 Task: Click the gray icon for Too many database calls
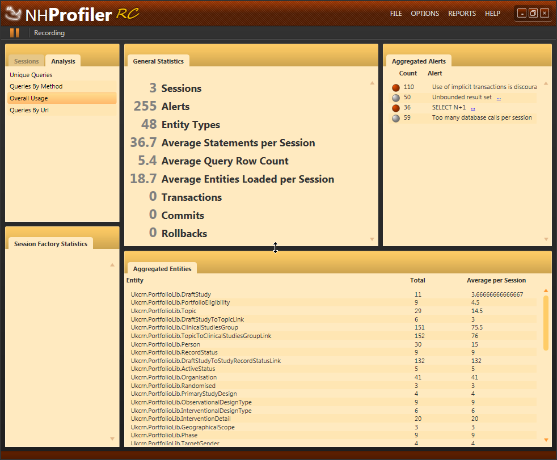[x=396, y=118]
